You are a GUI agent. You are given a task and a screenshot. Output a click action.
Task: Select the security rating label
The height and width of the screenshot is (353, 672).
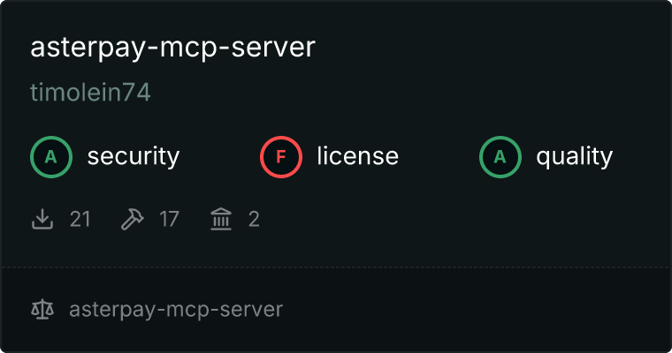click(x=134, y=156)
